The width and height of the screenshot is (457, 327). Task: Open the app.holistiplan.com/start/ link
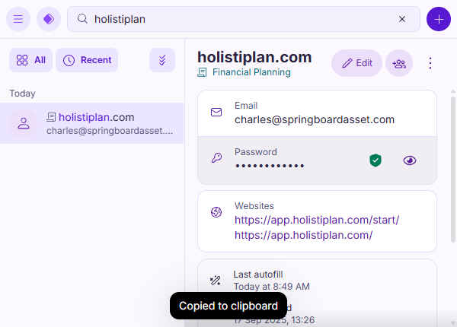click(x=316, y=220)
